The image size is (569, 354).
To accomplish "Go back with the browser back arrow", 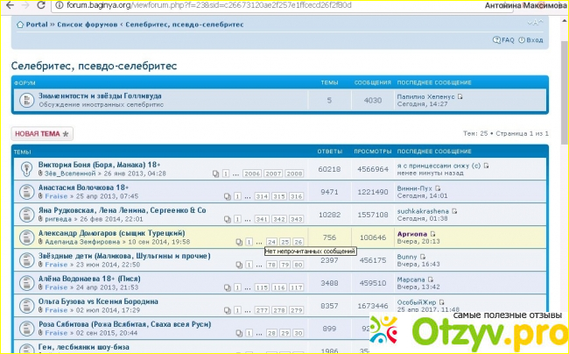I will tap(8, 5).
